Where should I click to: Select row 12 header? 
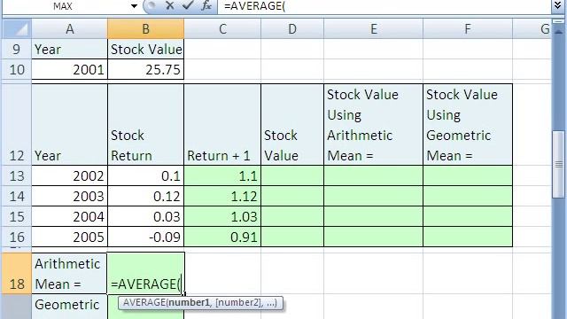(x=17, y=125)
